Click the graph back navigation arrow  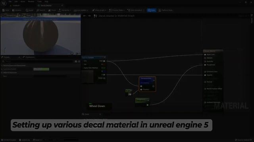85,16
